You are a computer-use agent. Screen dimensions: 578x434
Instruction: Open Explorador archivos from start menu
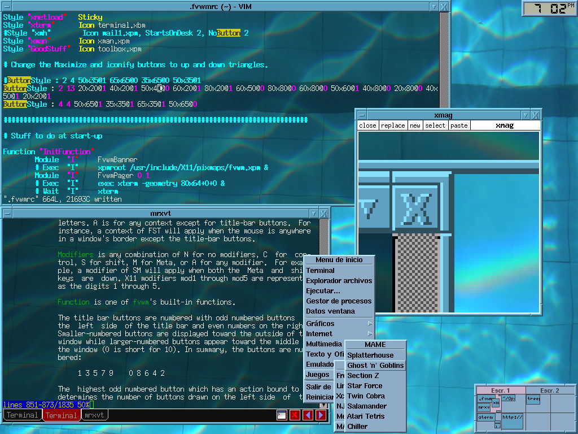(x=339, y=281)
